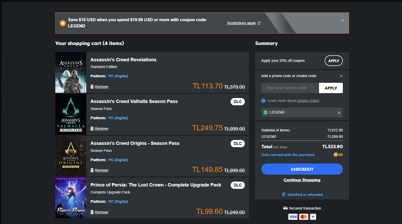
Task: Apply the typed promo code
Action: click(x=331, y=88)
